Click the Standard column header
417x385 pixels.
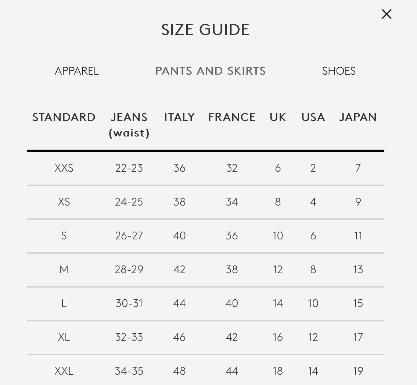pyautogui.click(x=64, y=117)
